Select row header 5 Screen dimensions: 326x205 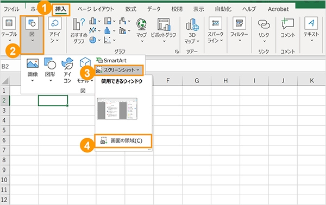4,130
